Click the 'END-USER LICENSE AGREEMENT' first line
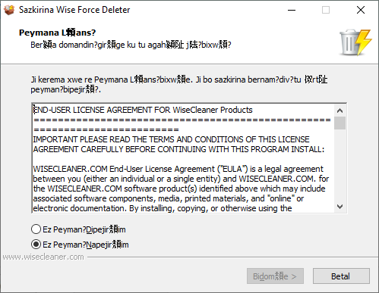Image resolution: width=379 pixels, height=293 pixels. [x=143, y=110]
